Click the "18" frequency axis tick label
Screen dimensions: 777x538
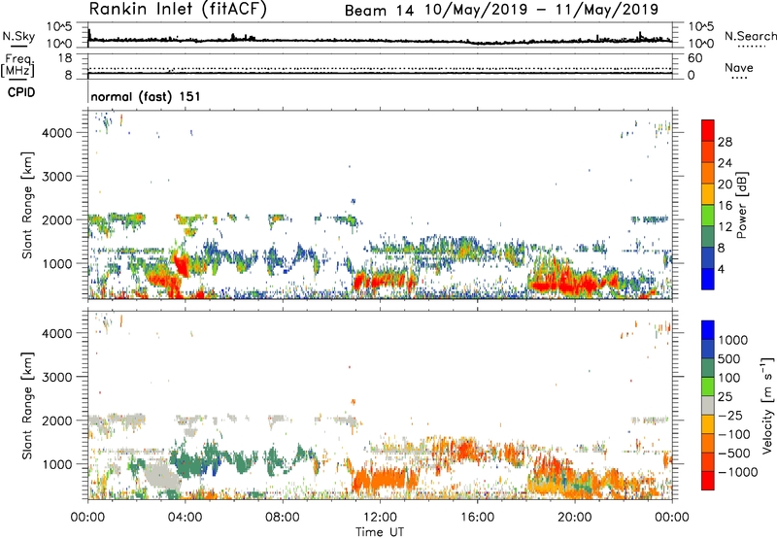click(x=65, y=58)
